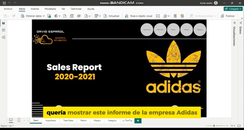Click the fit to page icon
The width and height of the screenshot is (244, 130).
click(x=239, y=126)
